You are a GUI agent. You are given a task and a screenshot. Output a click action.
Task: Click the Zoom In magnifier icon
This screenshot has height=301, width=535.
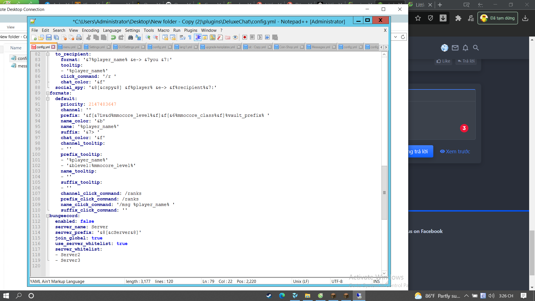[148, 37]
